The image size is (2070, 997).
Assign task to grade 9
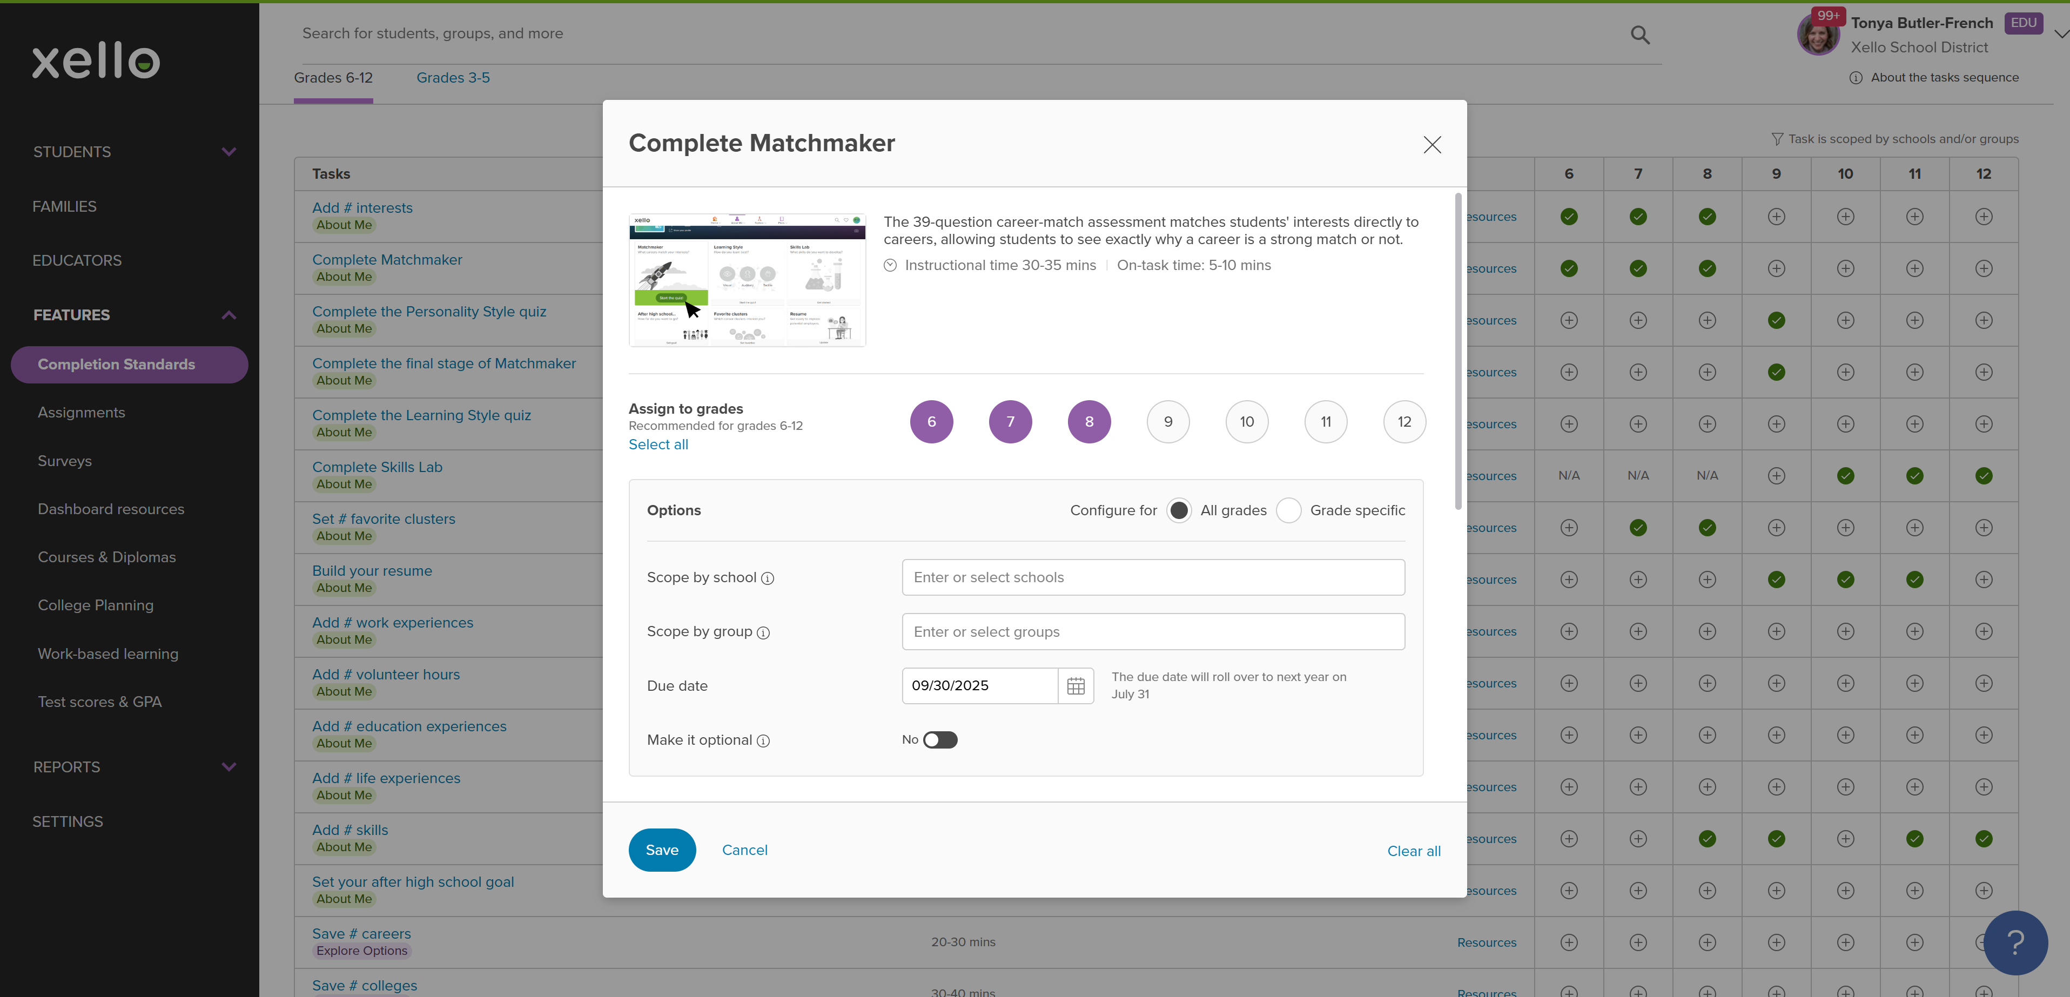coord(1167,422)
